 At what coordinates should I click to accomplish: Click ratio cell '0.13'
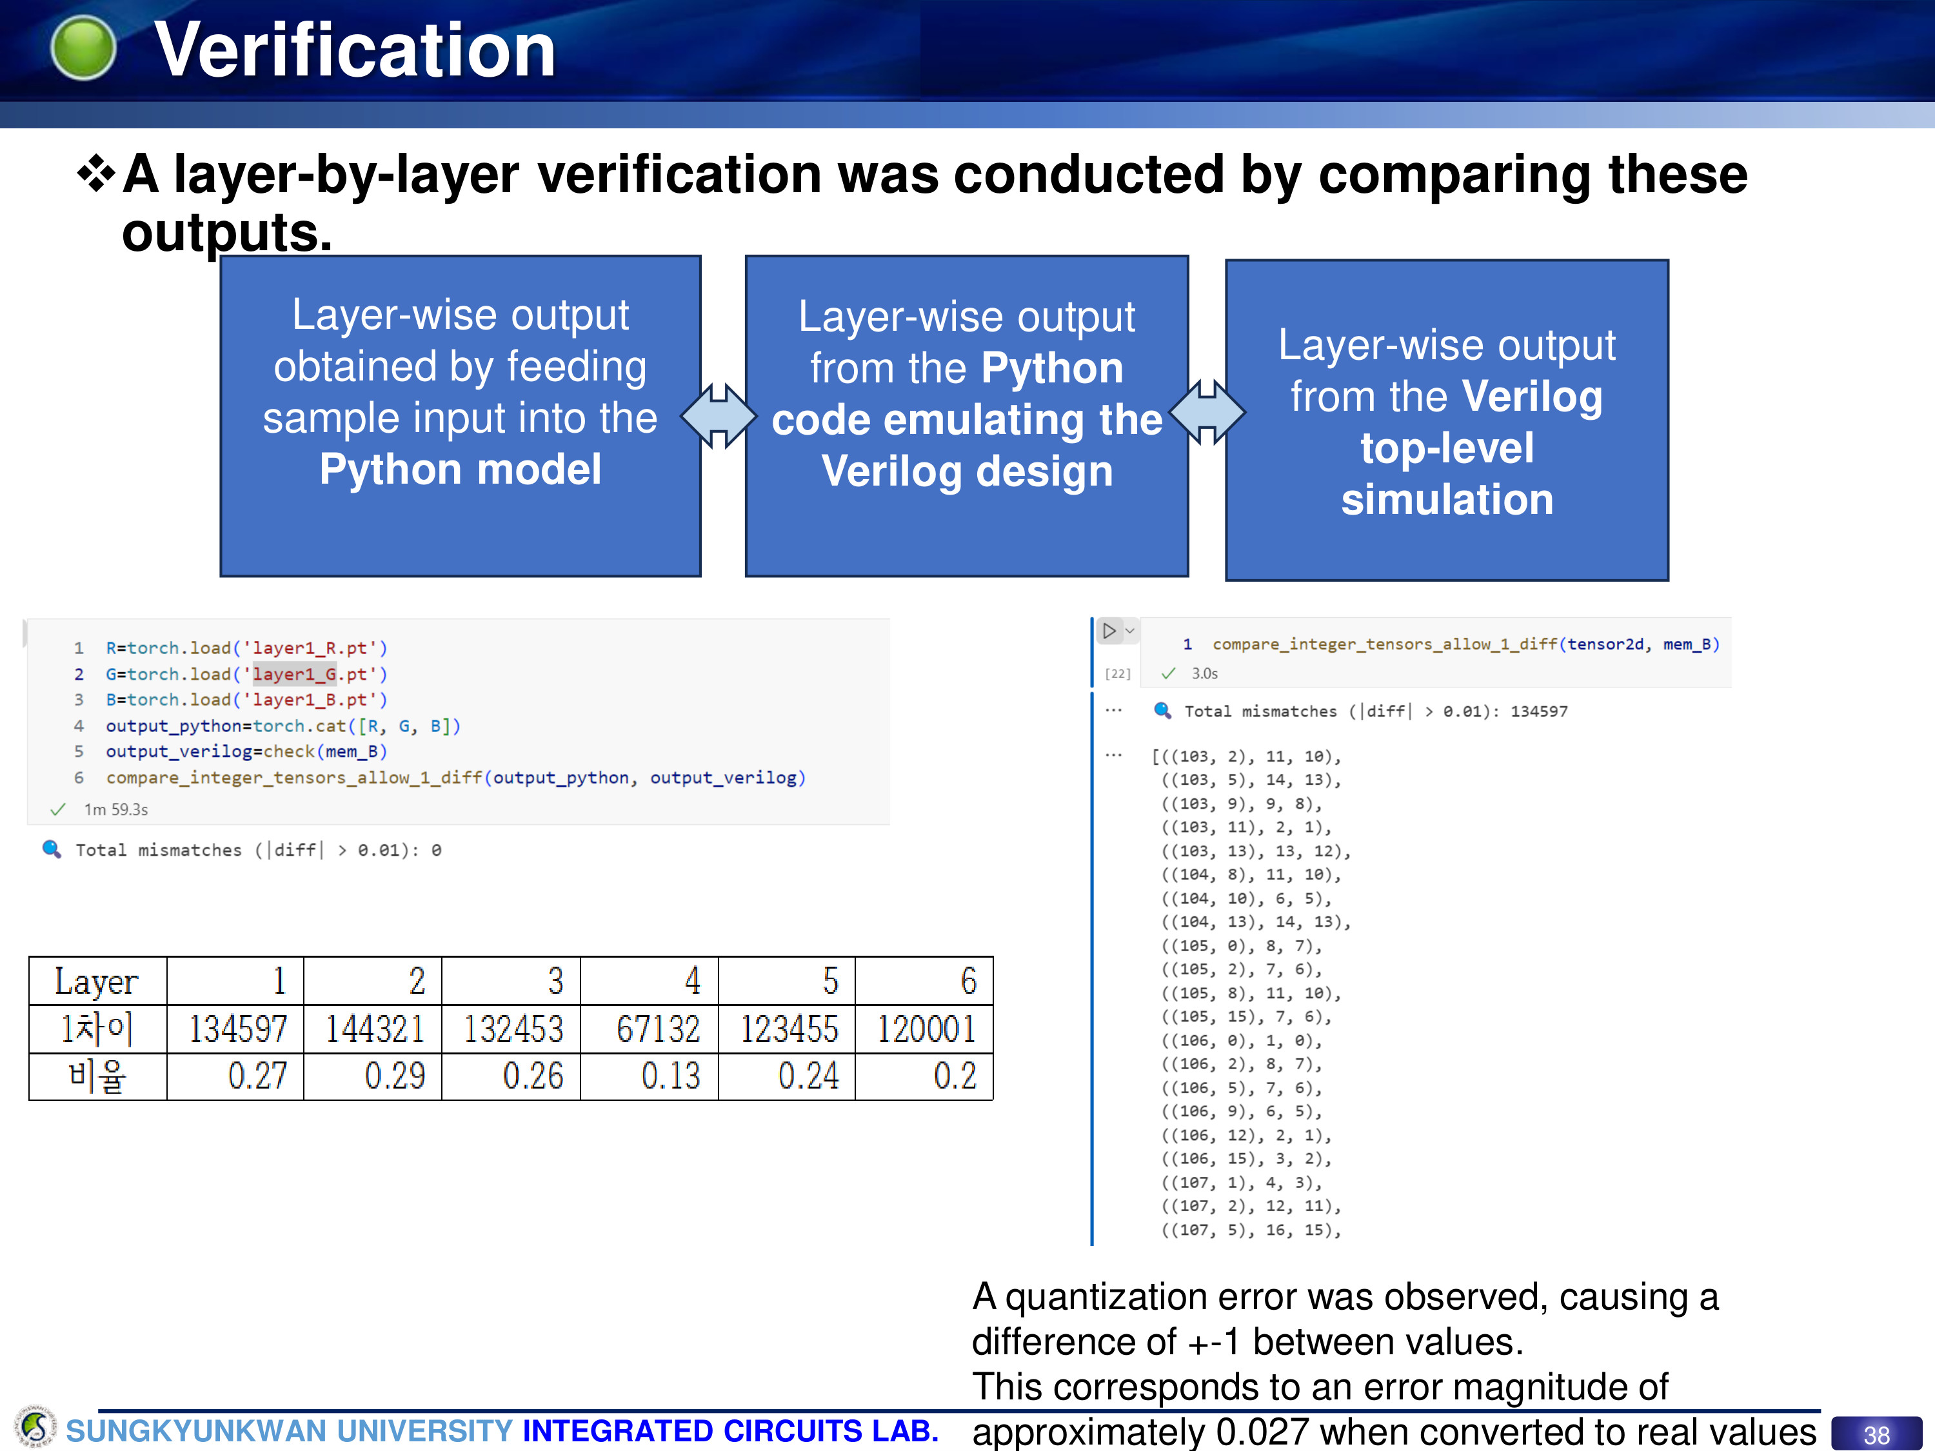pos(650,1077)
